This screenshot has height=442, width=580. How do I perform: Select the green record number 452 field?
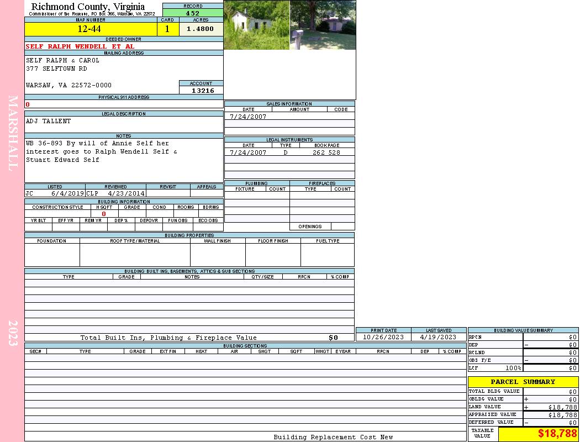coord(193,13)
